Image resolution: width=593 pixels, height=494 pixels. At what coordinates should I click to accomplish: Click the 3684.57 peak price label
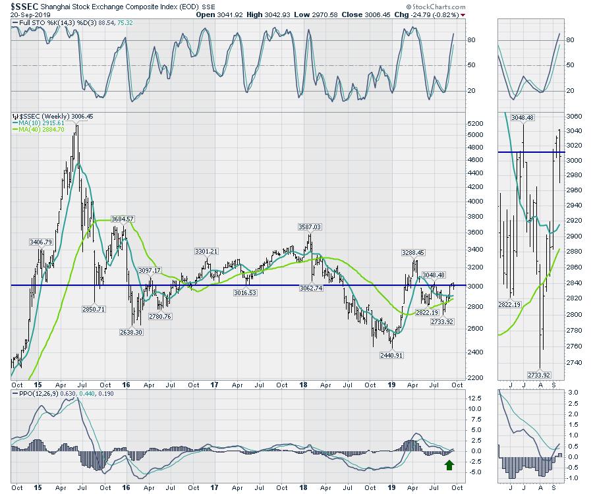click(122, 219)
